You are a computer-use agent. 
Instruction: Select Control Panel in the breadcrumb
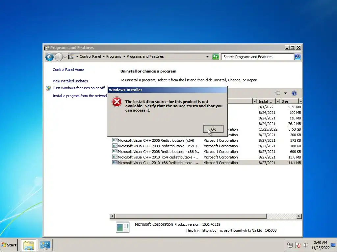[x=90, y=56]
